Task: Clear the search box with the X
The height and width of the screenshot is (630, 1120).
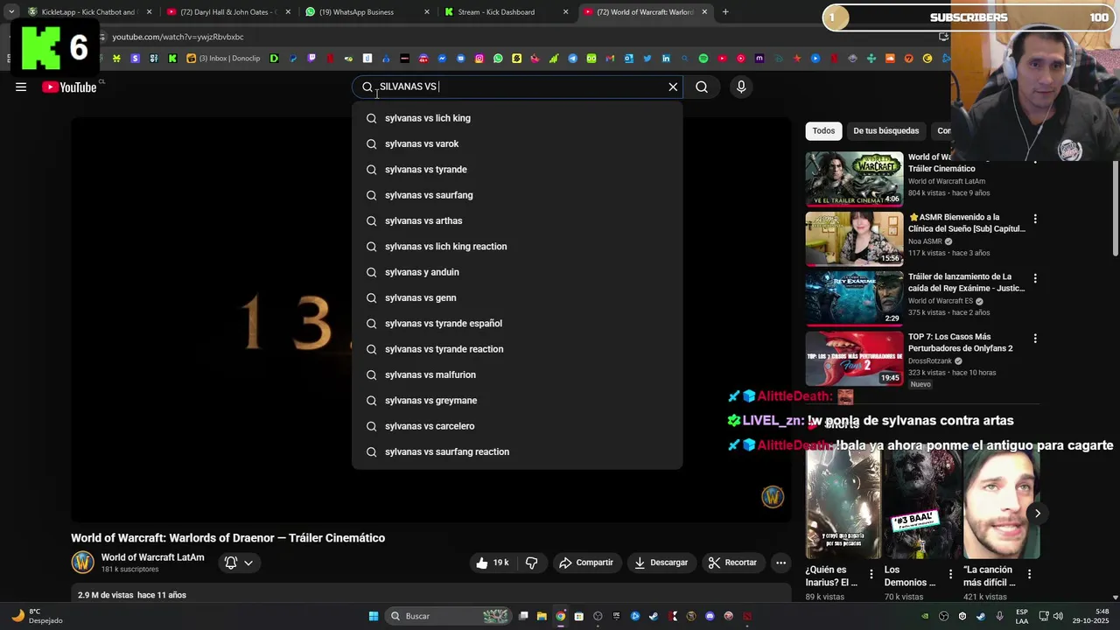Action: tap(673, 87)
